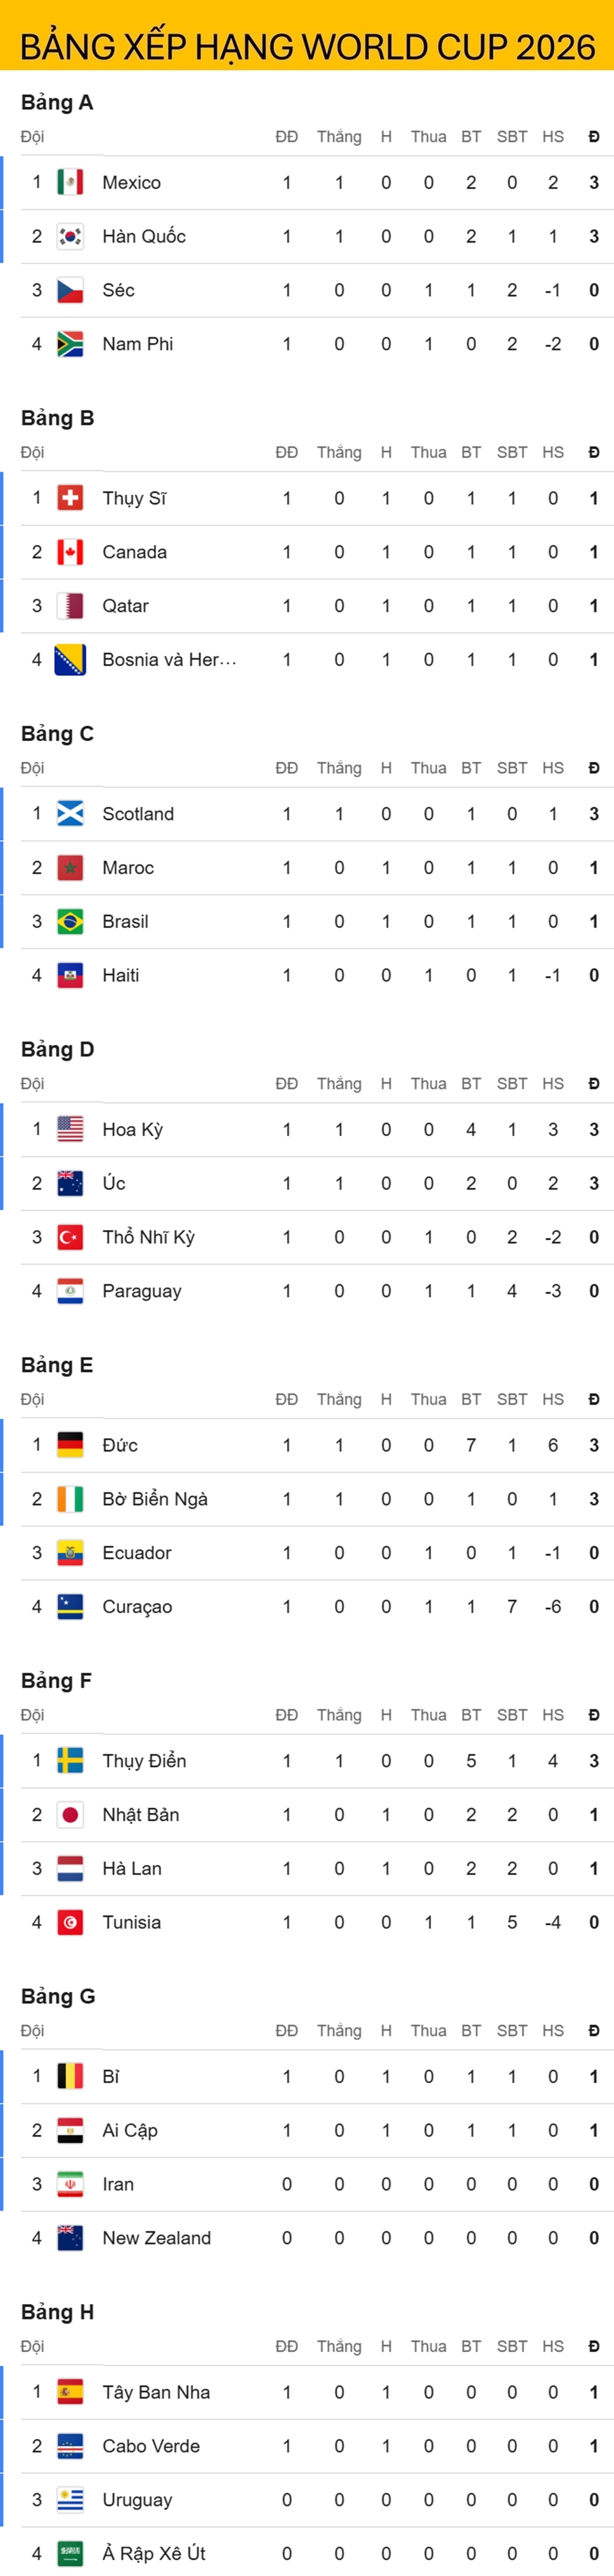Image resolution: width=614 pixels, height=2576 pixels.
Task: Click the title BẢNG XẾP HẠNG WORLD CUP 2026
Action: [307, 47]
